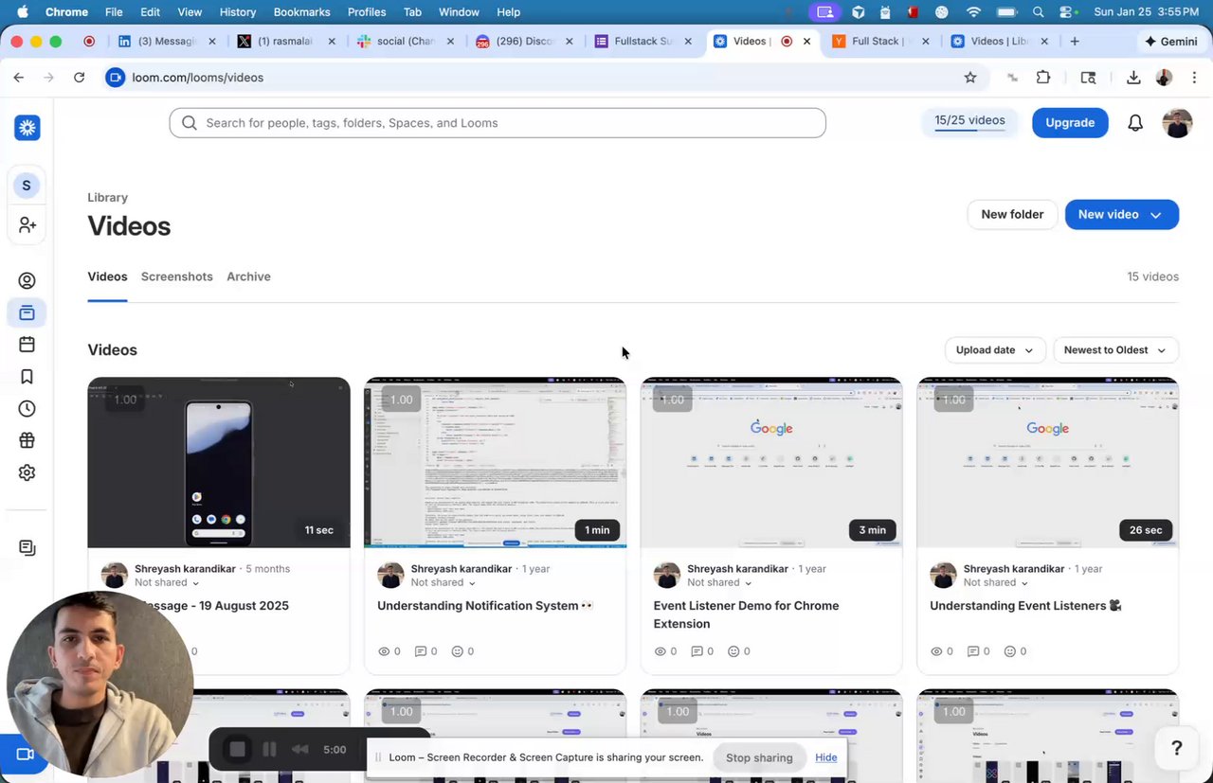Click the Upgrade button
The width and height of the screenshot is (1213, 783).
1070,123
